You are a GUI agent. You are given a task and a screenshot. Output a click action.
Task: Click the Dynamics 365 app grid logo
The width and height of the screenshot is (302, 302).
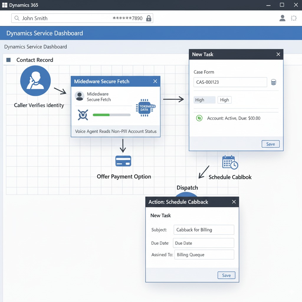[5, 5]
